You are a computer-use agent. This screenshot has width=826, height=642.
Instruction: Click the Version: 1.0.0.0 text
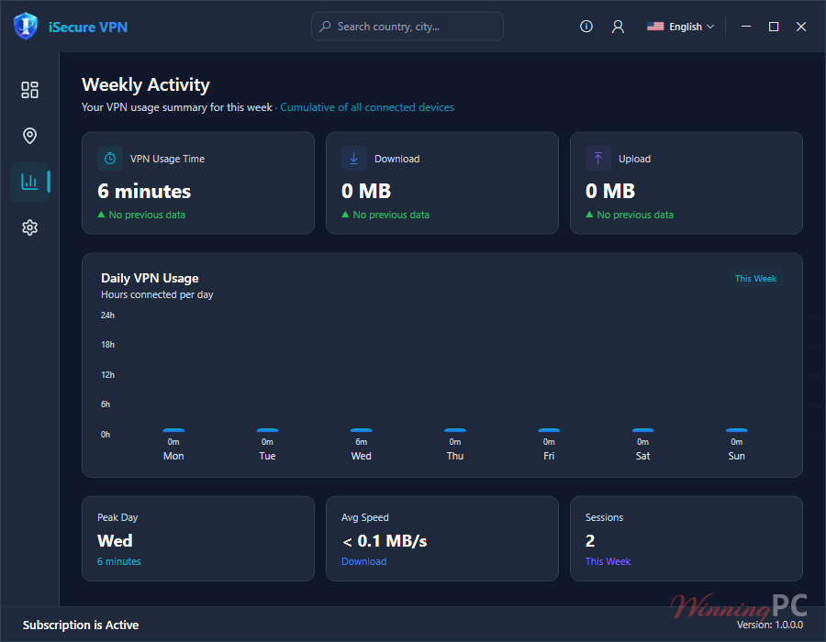click(x=770, y=625)
